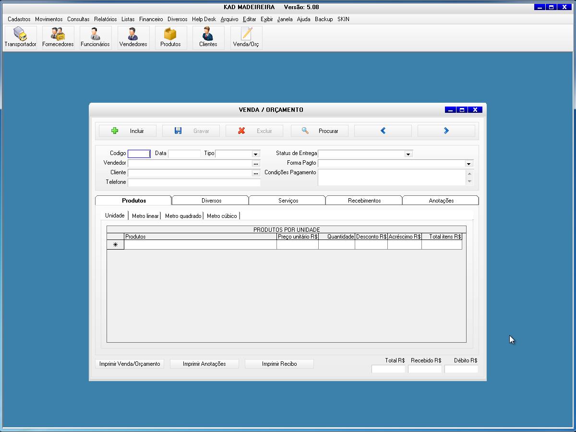Open the Financeiro menu

tap(151, 19)
